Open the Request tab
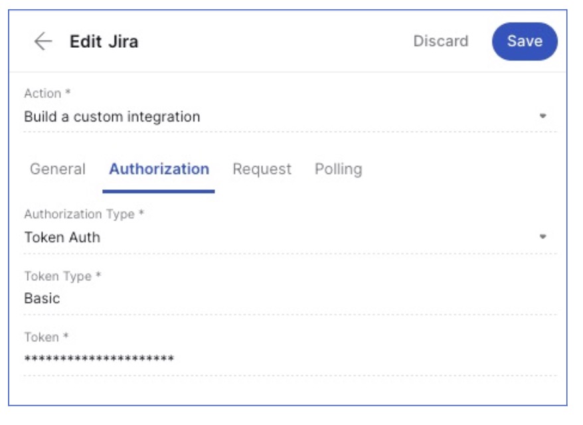 262,169
